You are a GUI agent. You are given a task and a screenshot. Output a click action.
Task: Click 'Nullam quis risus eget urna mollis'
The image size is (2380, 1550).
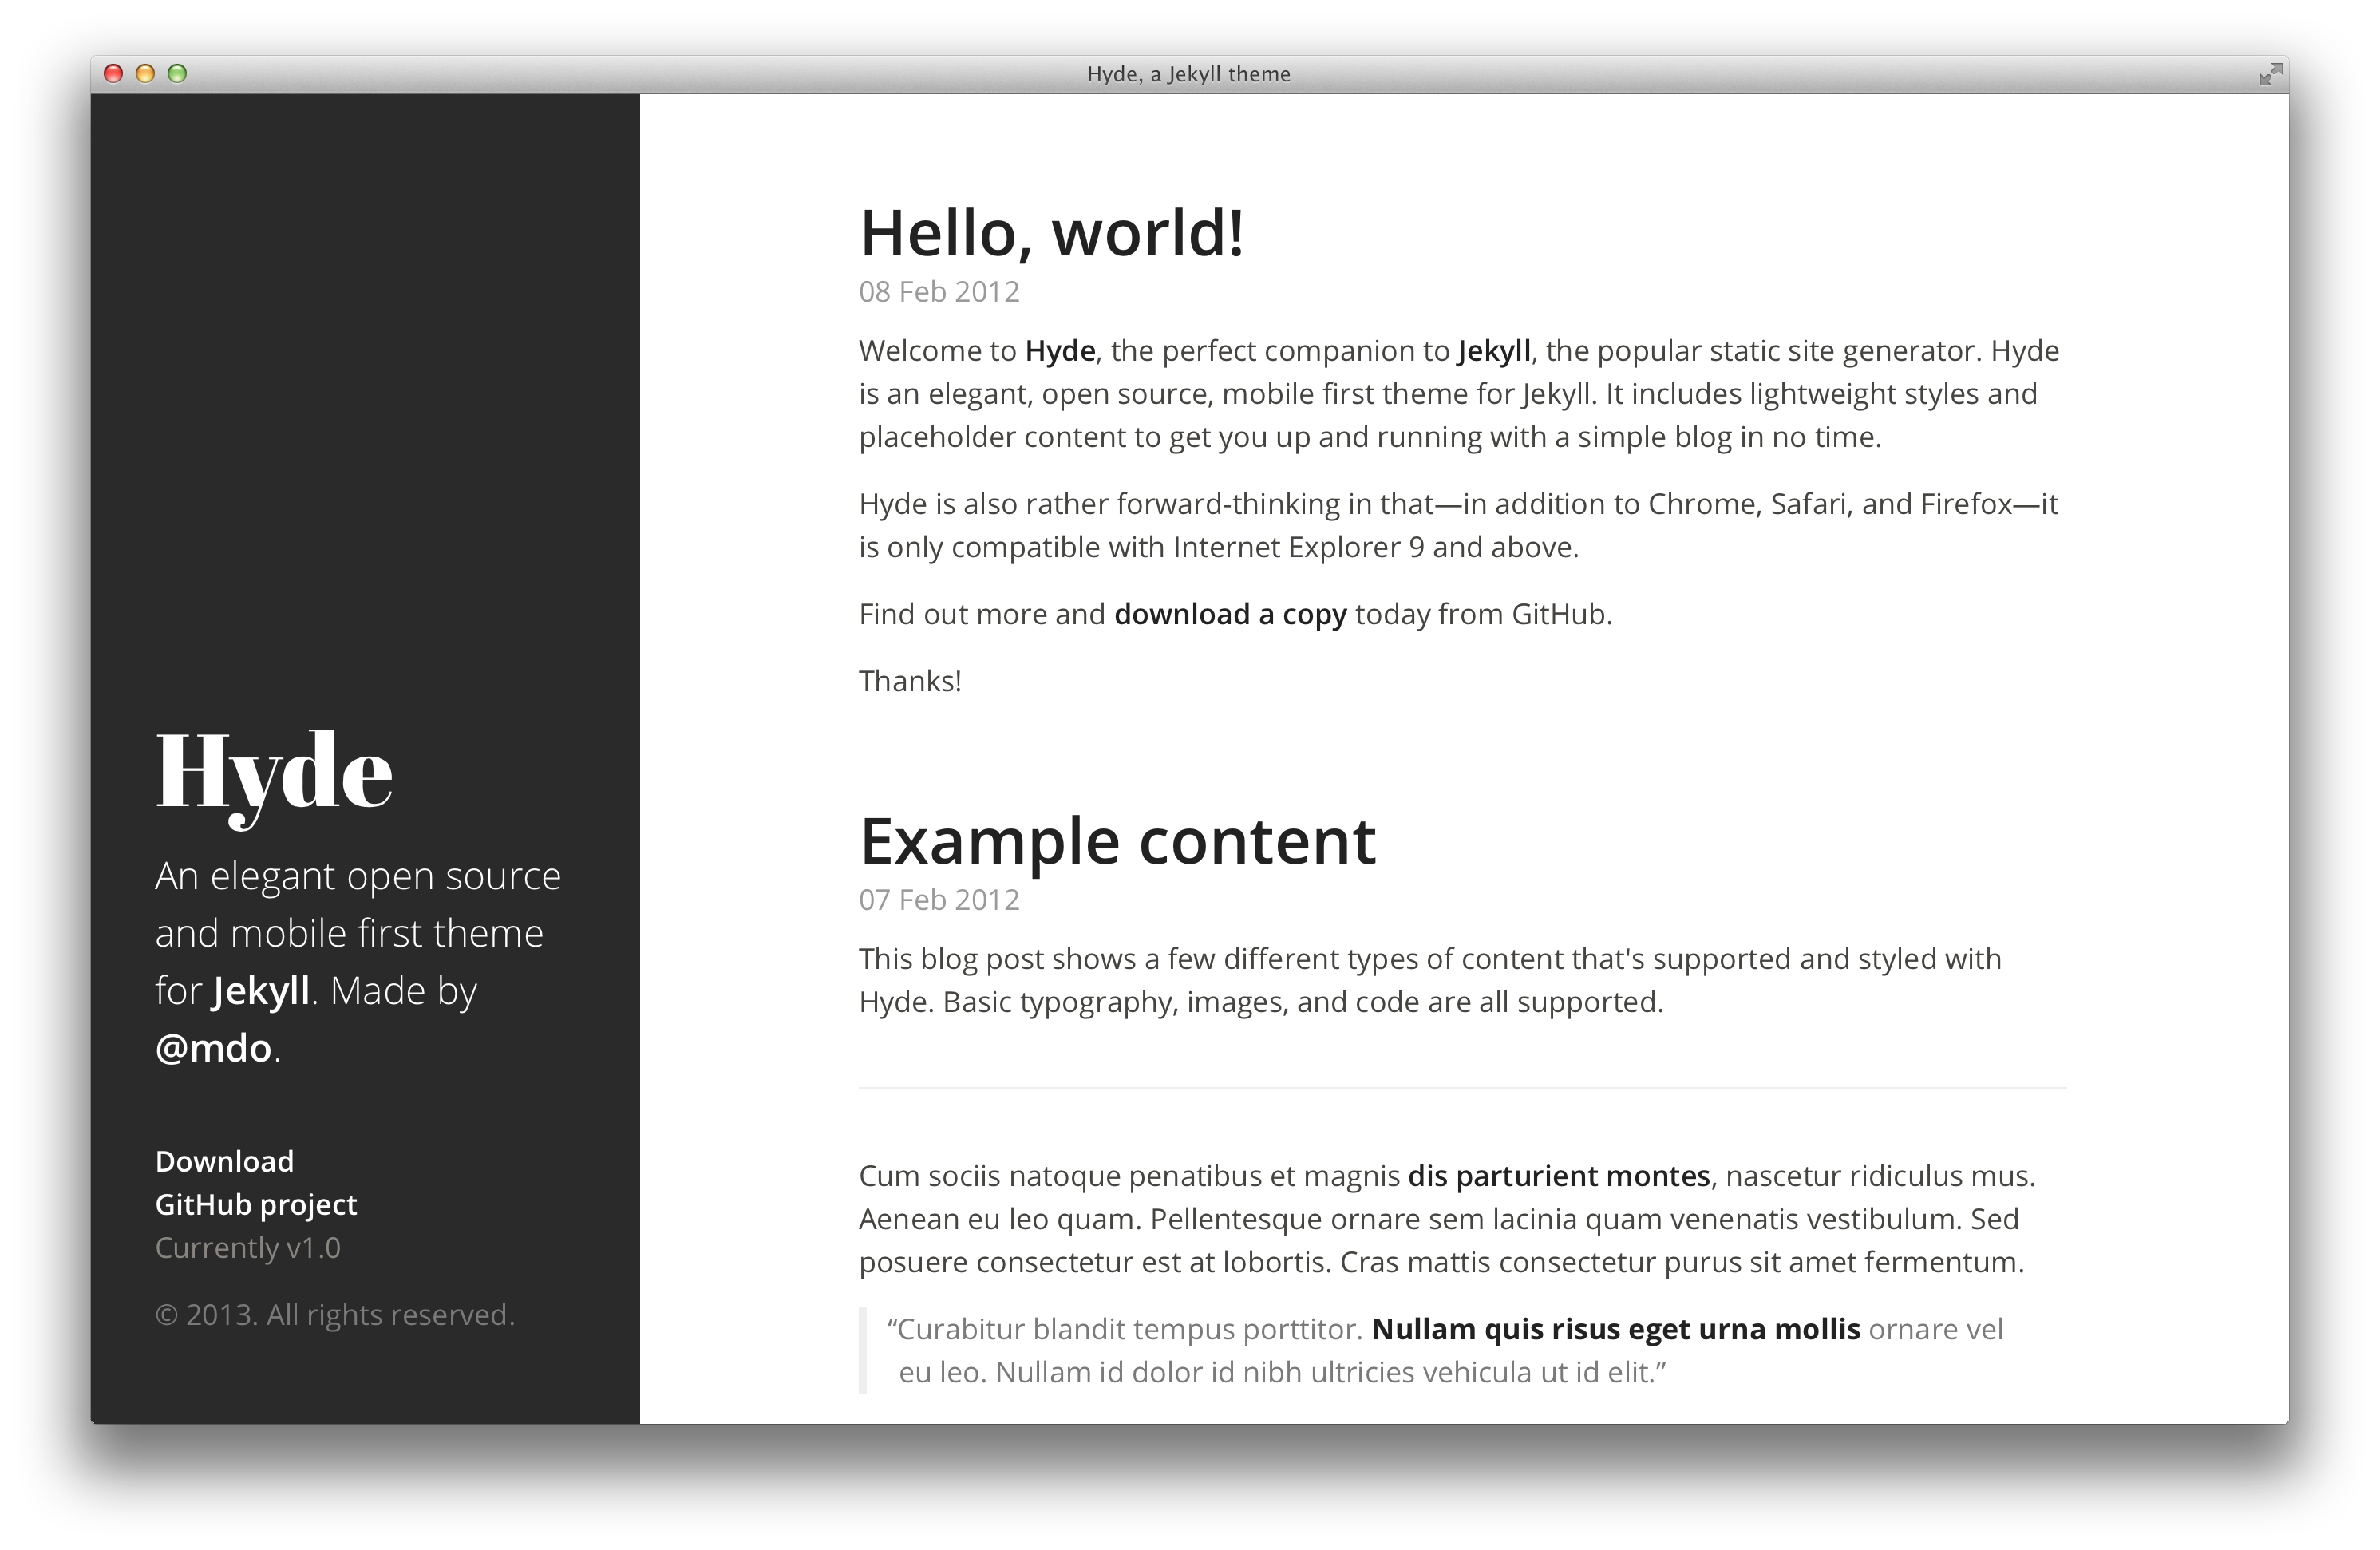click(x=1615, y=1329)
